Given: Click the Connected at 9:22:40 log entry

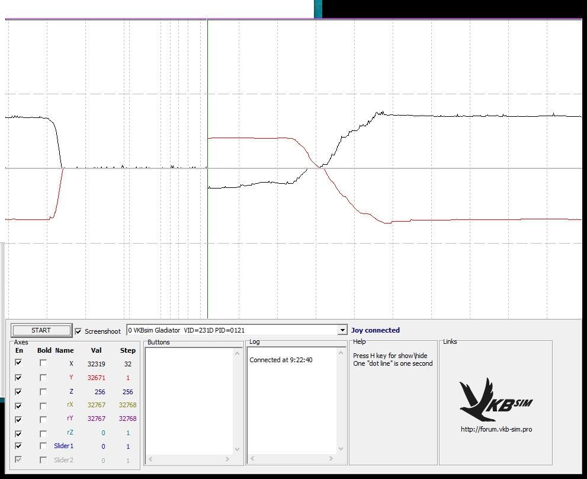Looking at the screenshot, I should coord(281,360).
